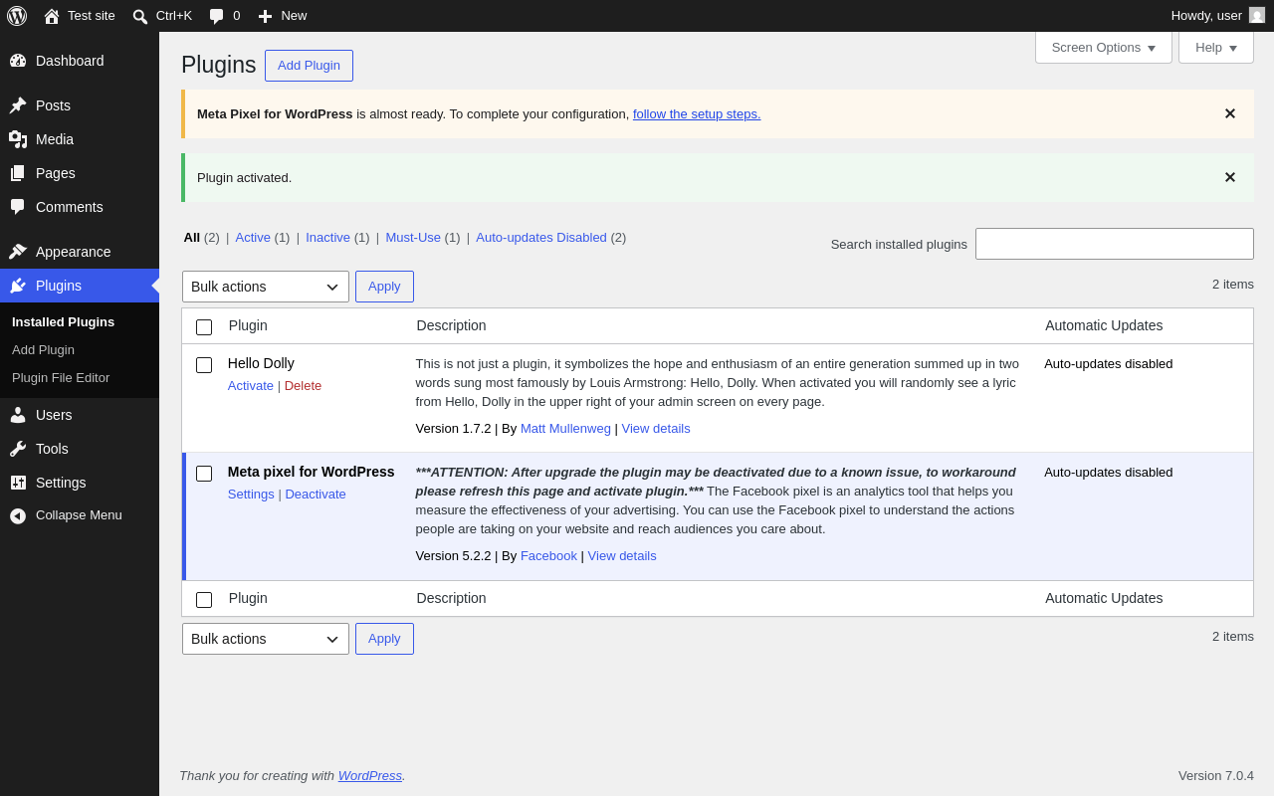Click the Settings sliders icon
The image size is (1274, 796).
pyautogui.click(x=18, y=483)
